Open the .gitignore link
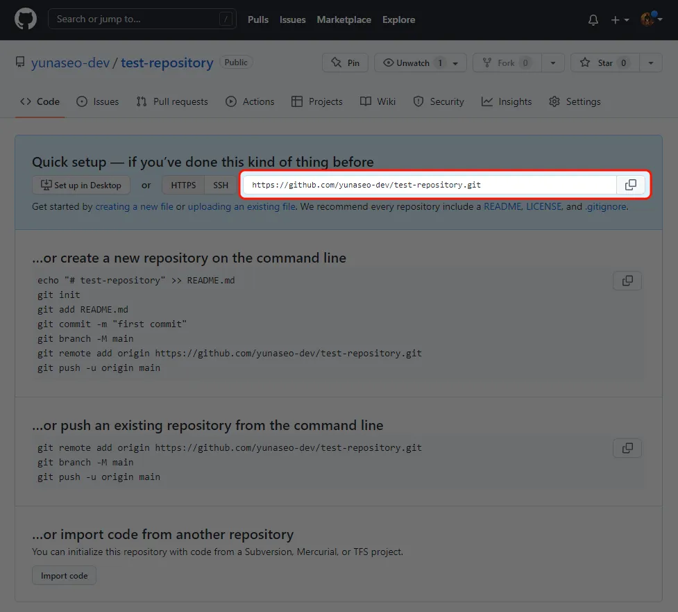This screenshot has height=612, width=678. (x=606, y=207)
